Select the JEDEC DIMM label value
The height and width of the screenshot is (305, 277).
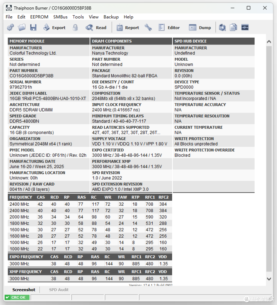tap(48, 99)
